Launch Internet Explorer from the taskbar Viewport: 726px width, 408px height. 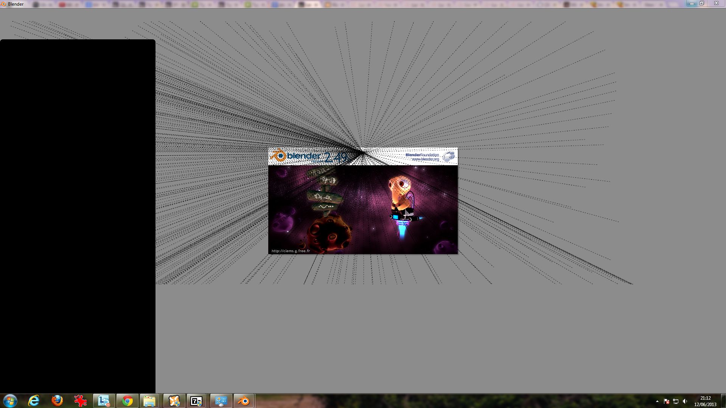[x=34, y=401]
